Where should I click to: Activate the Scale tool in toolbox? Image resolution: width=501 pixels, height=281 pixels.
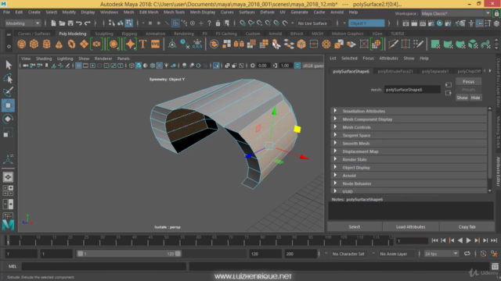pyautogui.click(x=8, y=133)
